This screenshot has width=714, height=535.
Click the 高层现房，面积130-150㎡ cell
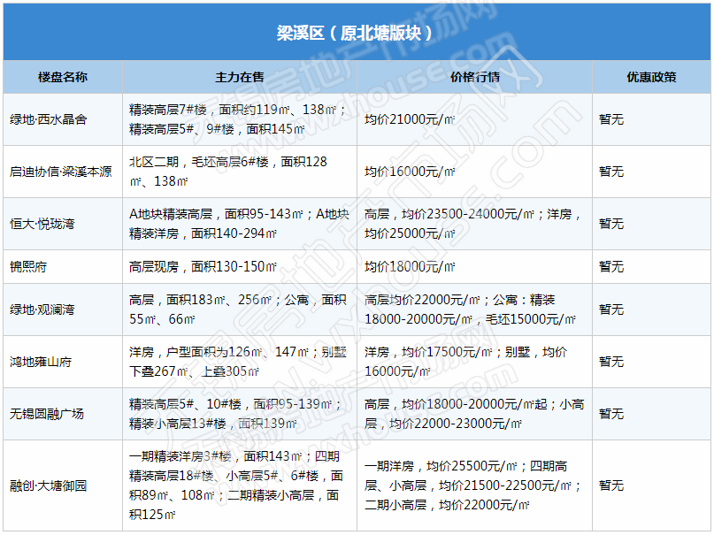click(x=203, y=267)
